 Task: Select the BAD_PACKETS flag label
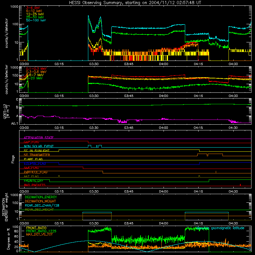coord(35,185)
